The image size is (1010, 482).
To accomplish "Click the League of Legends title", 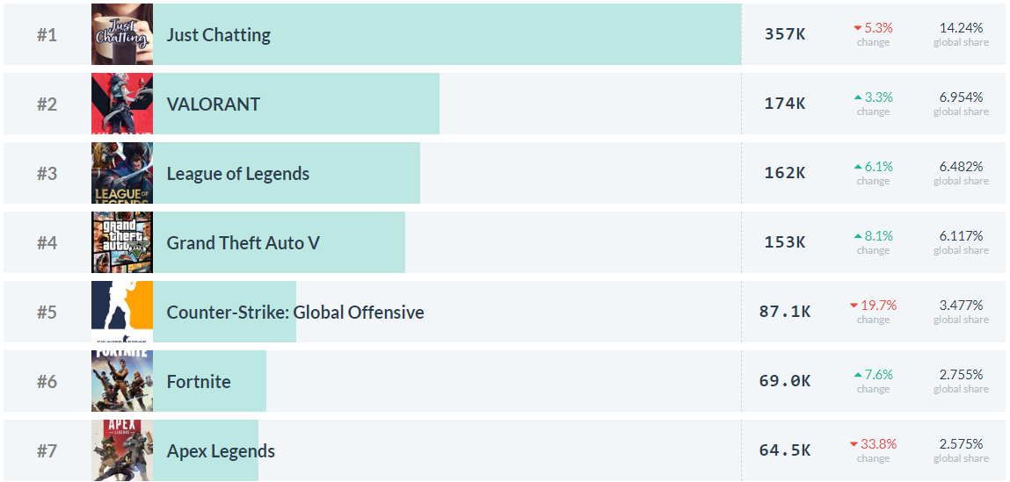I will [x=237, y=174].
